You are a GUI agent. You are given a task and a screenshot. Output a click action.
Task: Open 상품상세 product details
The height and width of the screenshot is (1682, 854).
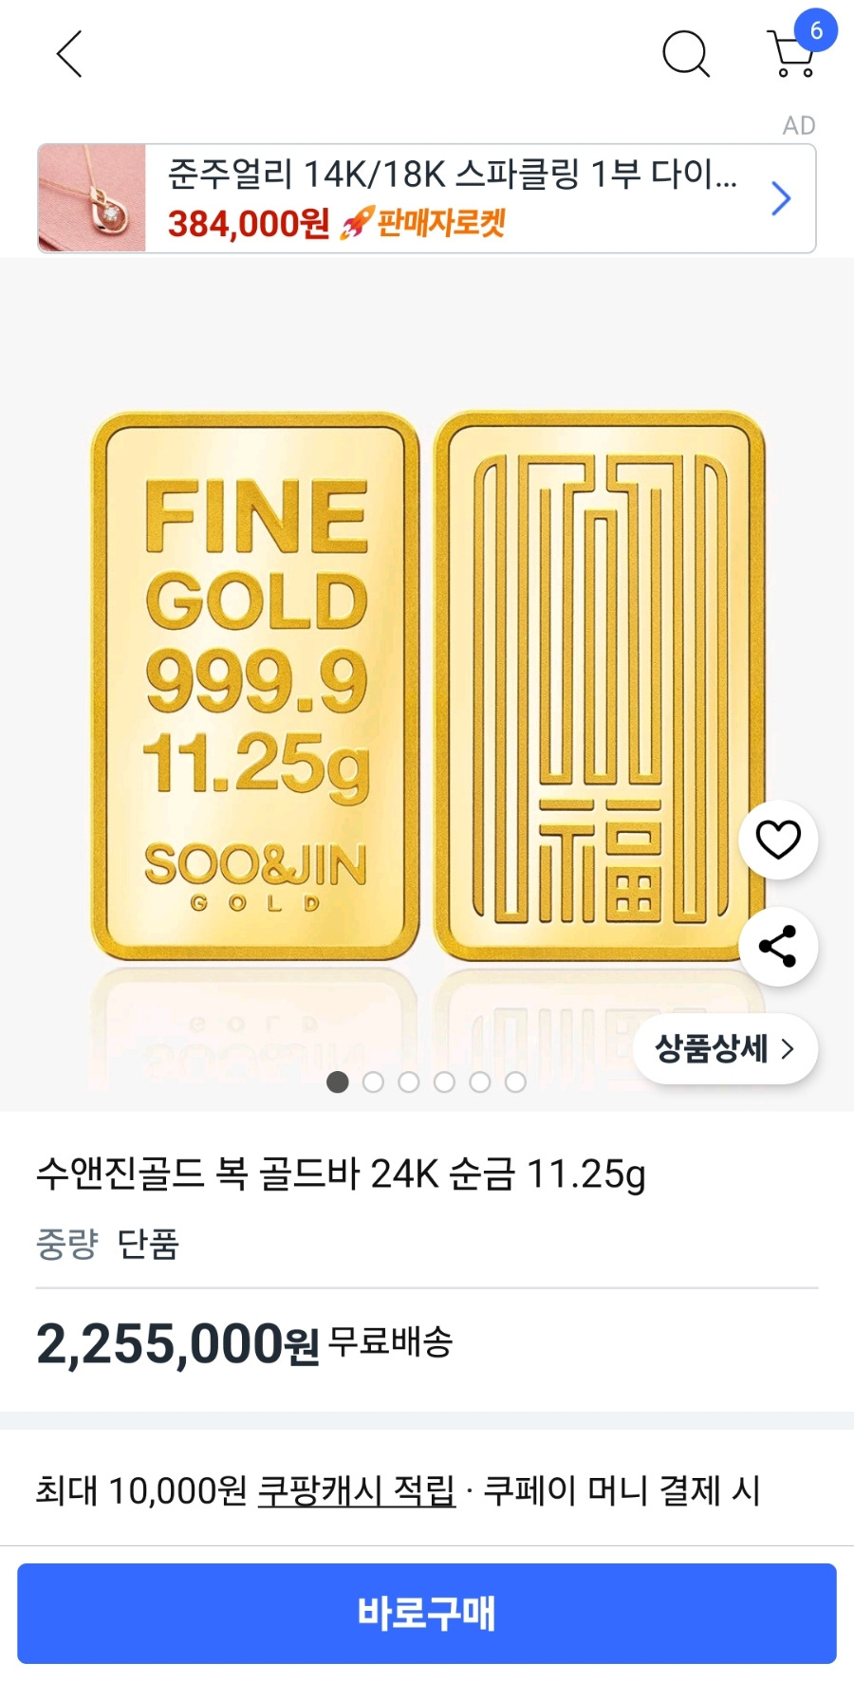(x=725, y=1049)
